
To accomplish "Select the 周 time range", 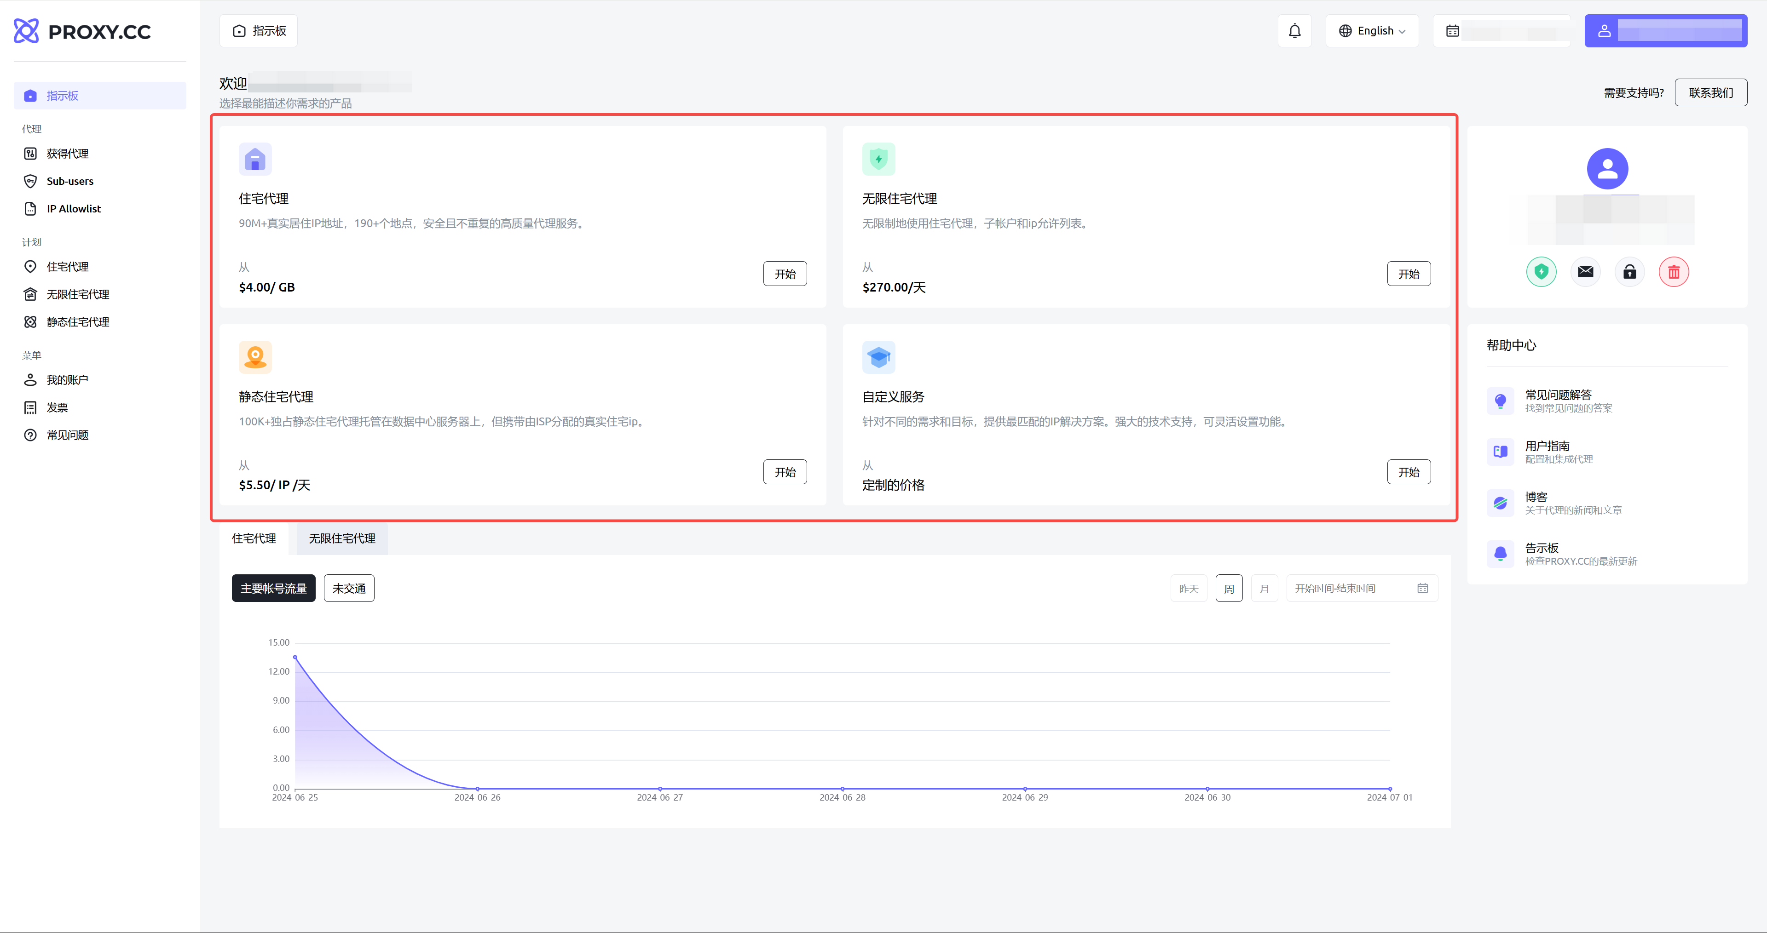I will 1229,588.
